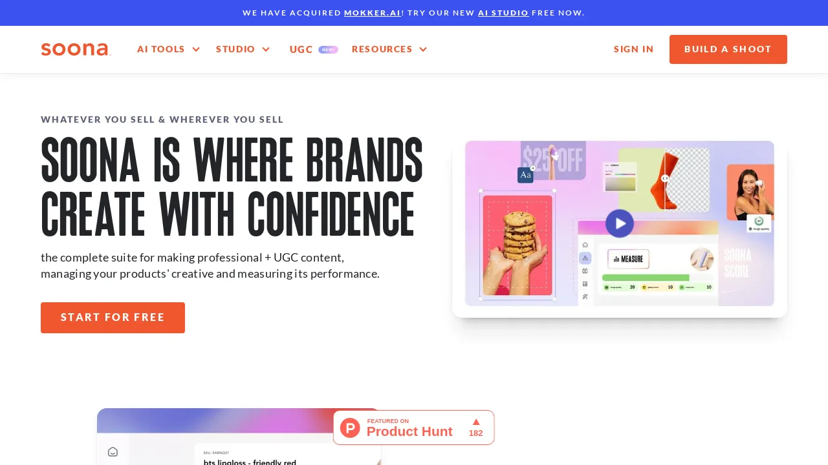Open the Mokker.ai link in banner
Screen dimensions: 828x465
[373, 13]
